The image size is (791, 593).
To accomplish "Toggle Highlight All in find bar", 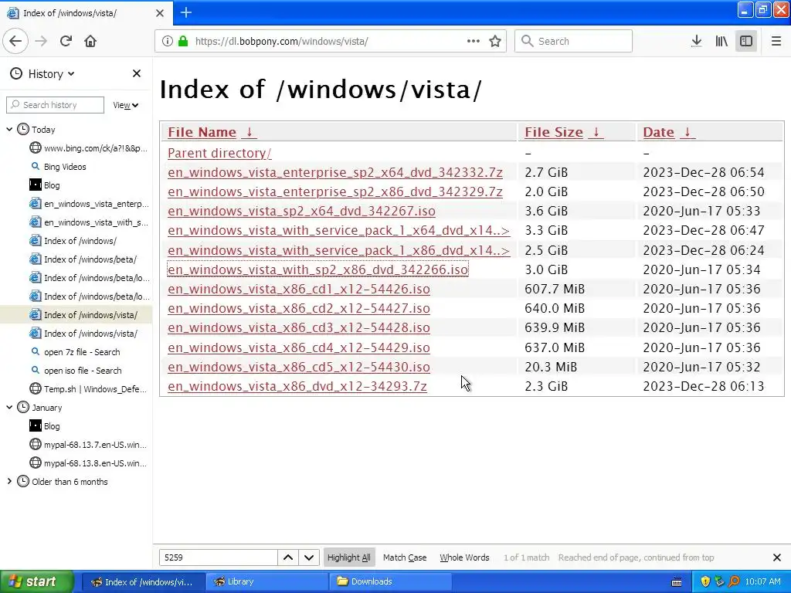I will pos(349,557).
